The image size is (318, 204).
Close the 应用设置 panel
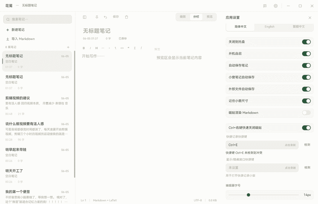(310, 18)
